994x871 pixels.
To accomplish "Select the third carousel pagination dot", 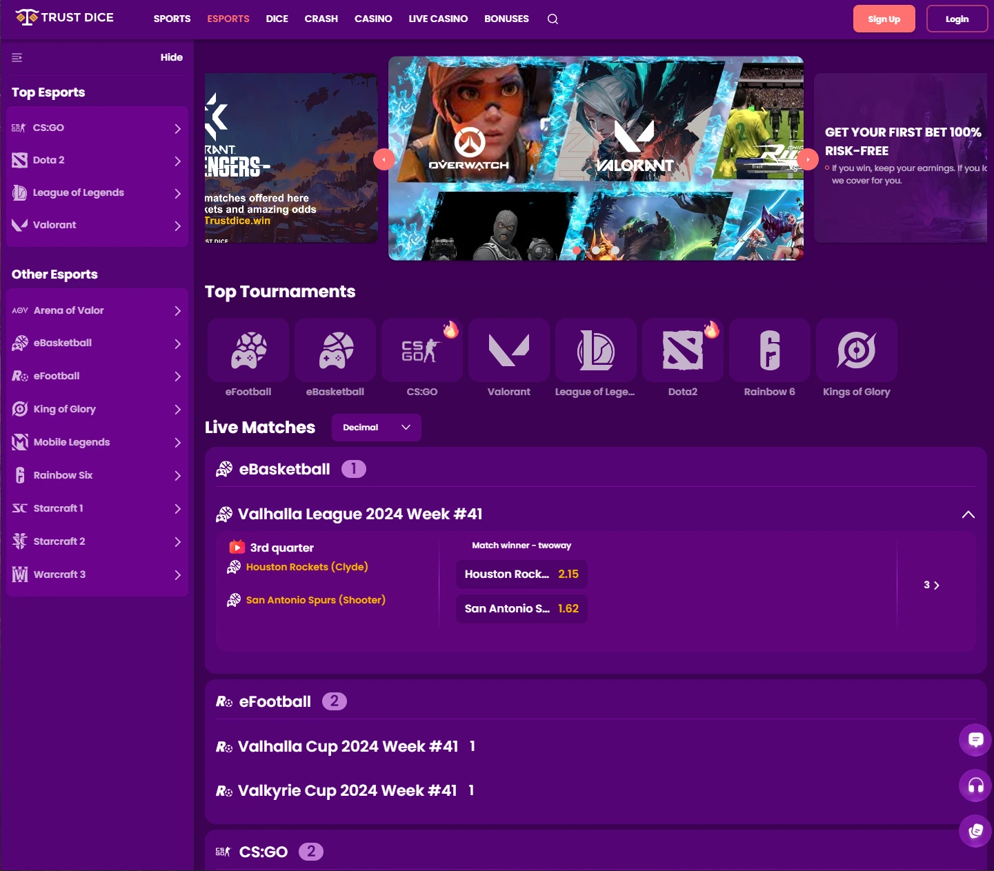I will pos(615,250).
